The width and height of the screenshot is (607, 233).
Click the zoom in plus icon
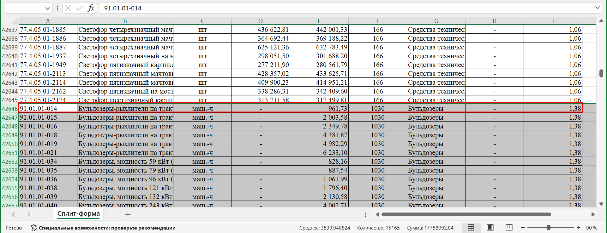(579, 228)
